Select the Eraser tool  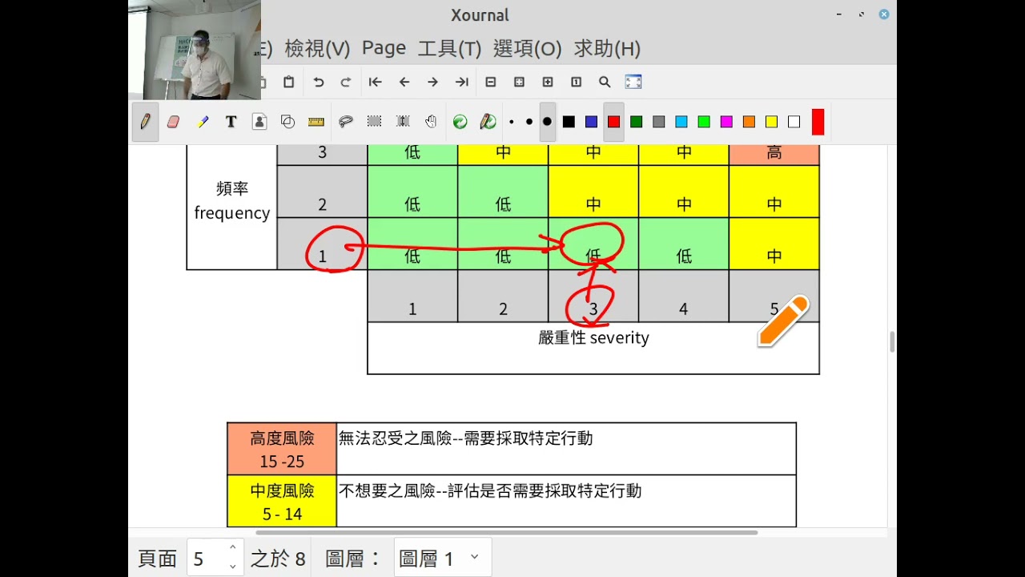173,122
